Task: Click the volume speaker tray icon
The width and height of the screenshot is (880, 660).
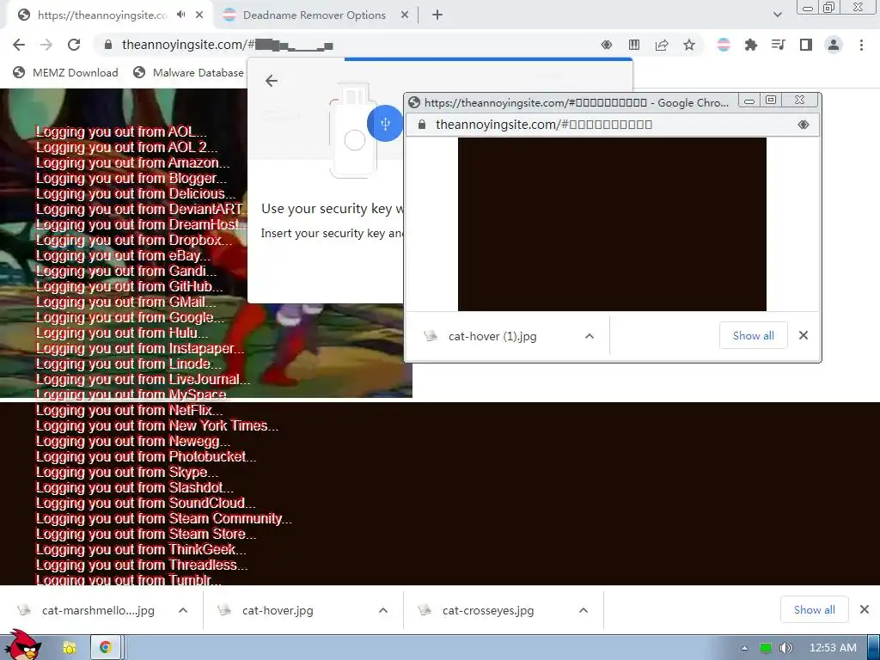Action: pyautogui.click(x=786, y=648)
